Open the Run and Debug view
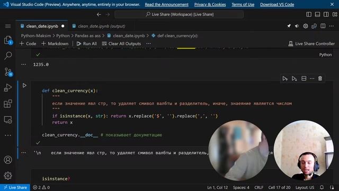 pos(8,88)
